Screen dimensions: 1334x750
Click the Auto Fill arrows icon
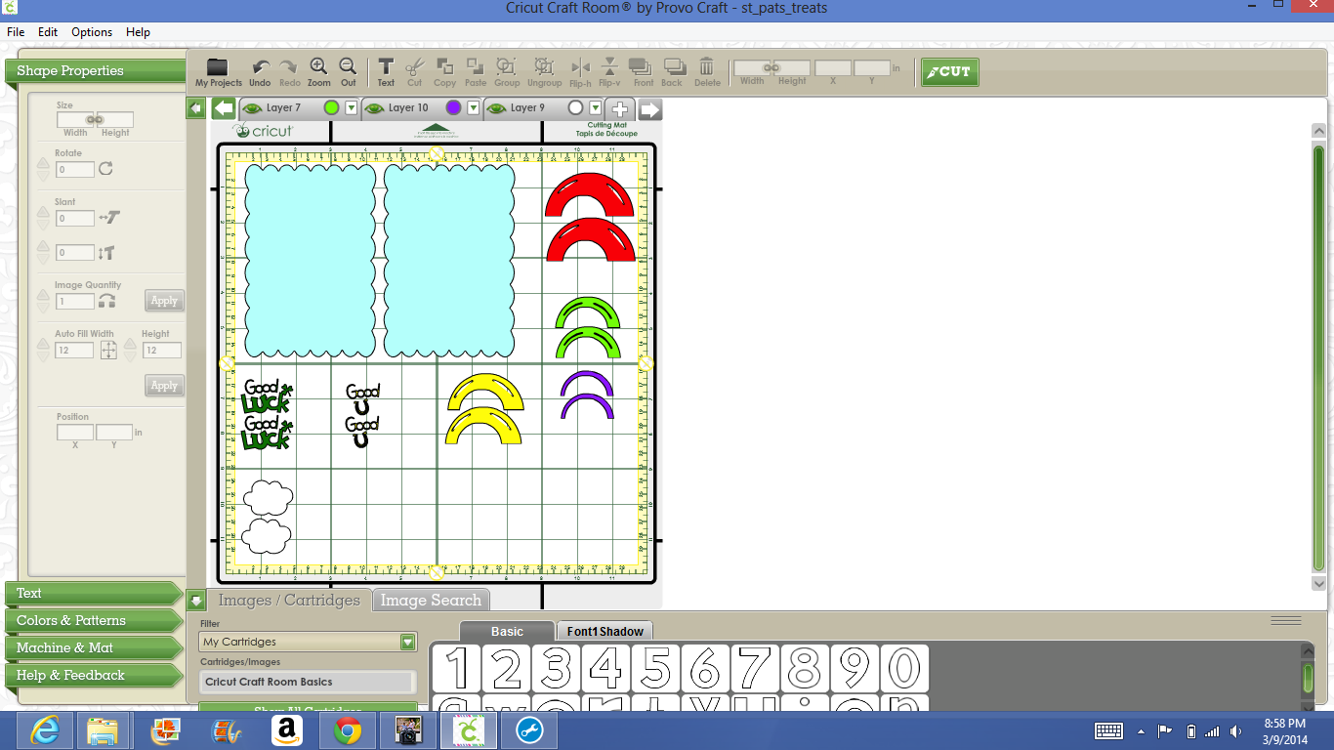click(x=108, y=350)
